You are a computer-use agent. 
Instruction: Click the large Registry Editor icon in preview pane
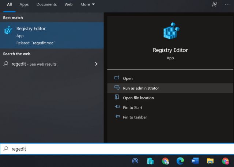(170, 31)
